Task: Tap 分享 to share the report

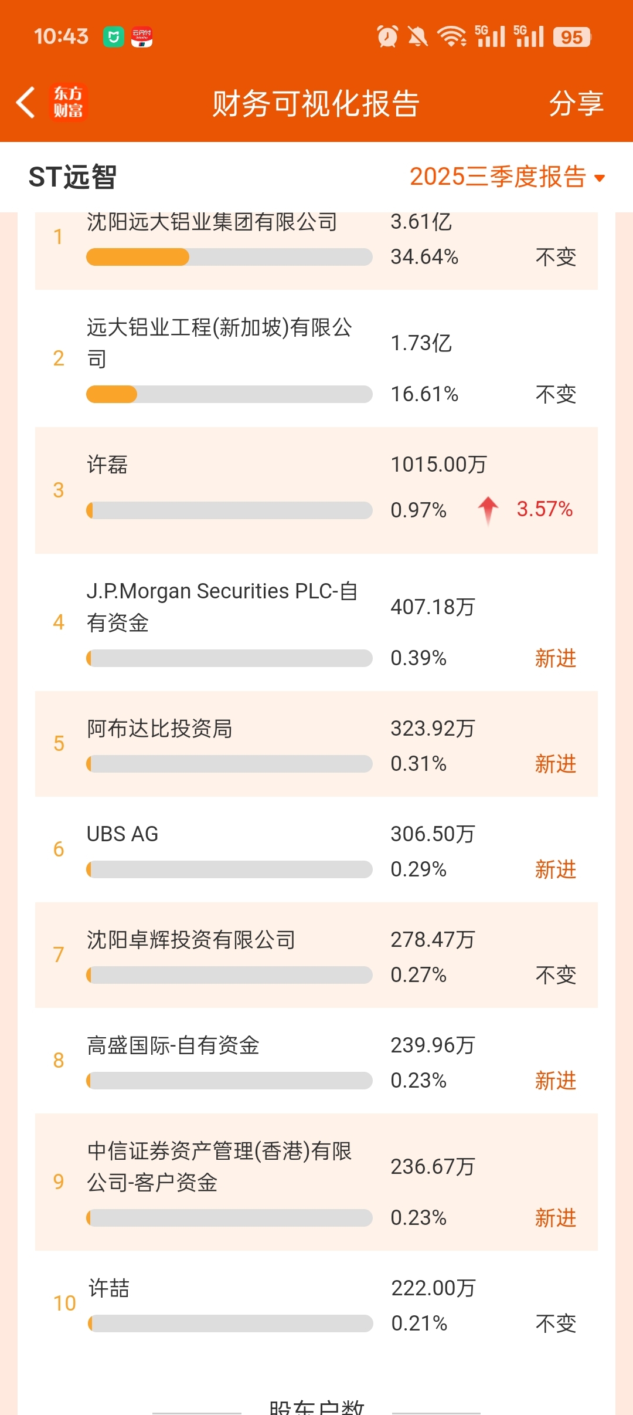Action: tap(576, 104)
